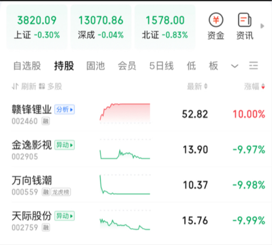Switch to the 5日线 tab
272x245 pixels.
click(x=161, y=66)
